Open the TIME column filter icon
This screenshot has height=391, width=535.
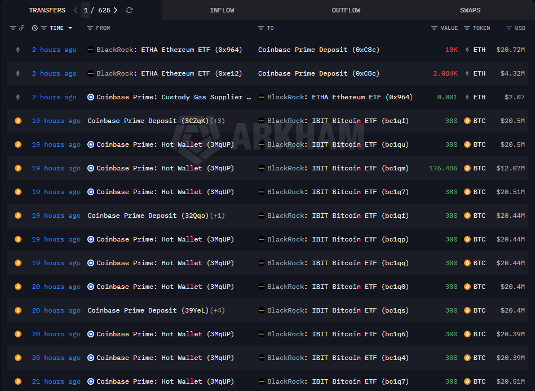(x=43, y=28)
